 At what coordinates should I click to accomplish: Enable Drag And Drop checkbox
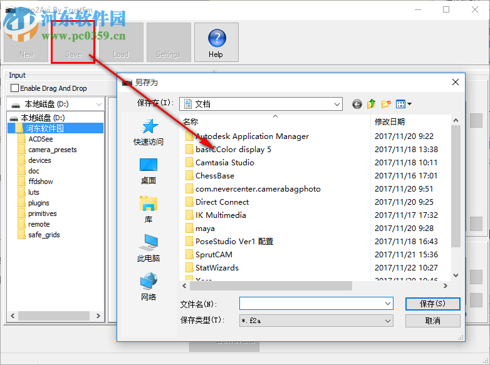pyautogui.click(x=14, y=88)
